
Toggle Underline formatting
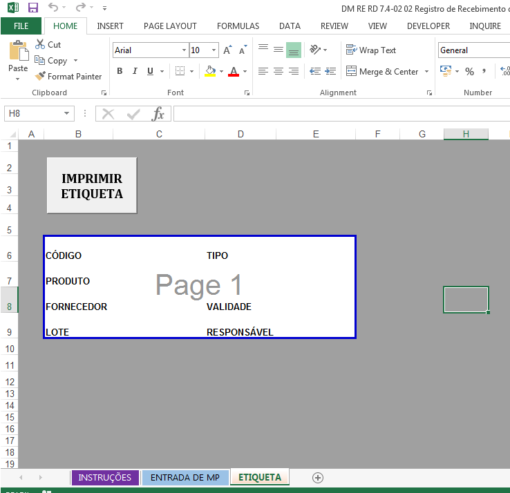click(150, 71)
